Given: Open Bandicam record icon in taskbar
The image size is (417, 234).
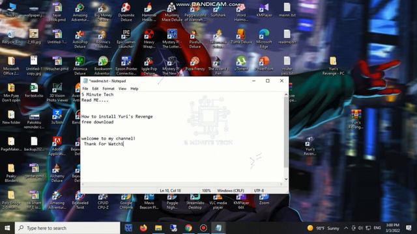Looking at the screenshot, I should coord(203,228).
